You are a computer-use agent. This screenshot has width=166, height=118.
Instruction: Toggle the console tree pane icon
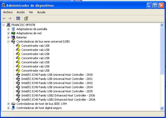tap(18, 18)
